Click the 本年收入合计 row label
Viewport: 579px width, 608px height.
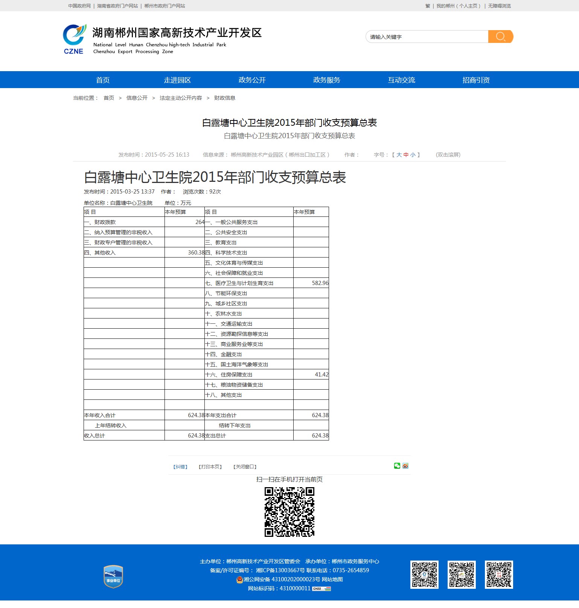click(x=100, y=415)
